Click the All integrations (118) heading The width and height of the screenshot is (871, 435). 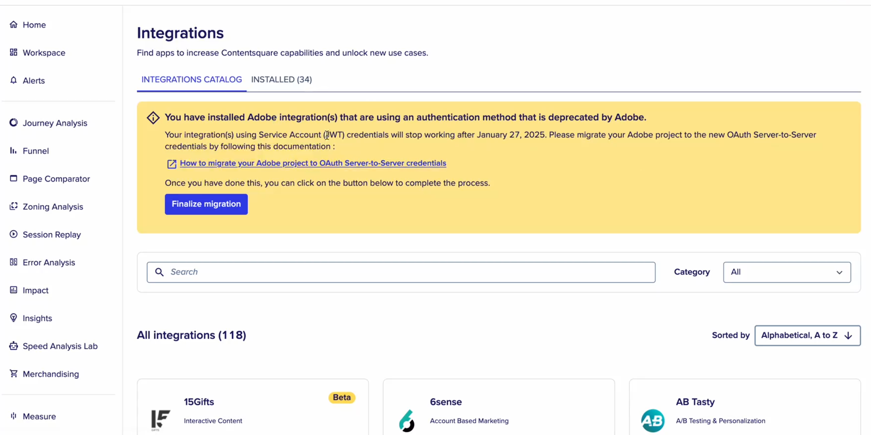click(x=192, y=335)
